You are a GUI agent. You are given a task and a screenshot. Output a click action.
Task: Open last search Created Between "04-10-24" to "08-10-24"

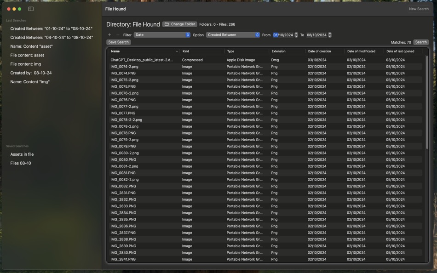(x=51, y=38)
